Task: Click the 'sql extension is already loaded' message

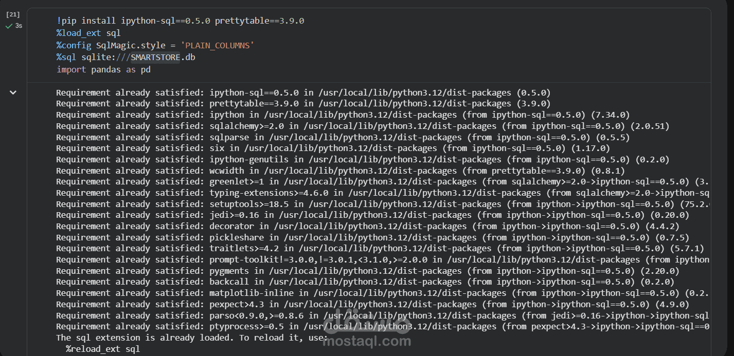Action: click(191, 338)
